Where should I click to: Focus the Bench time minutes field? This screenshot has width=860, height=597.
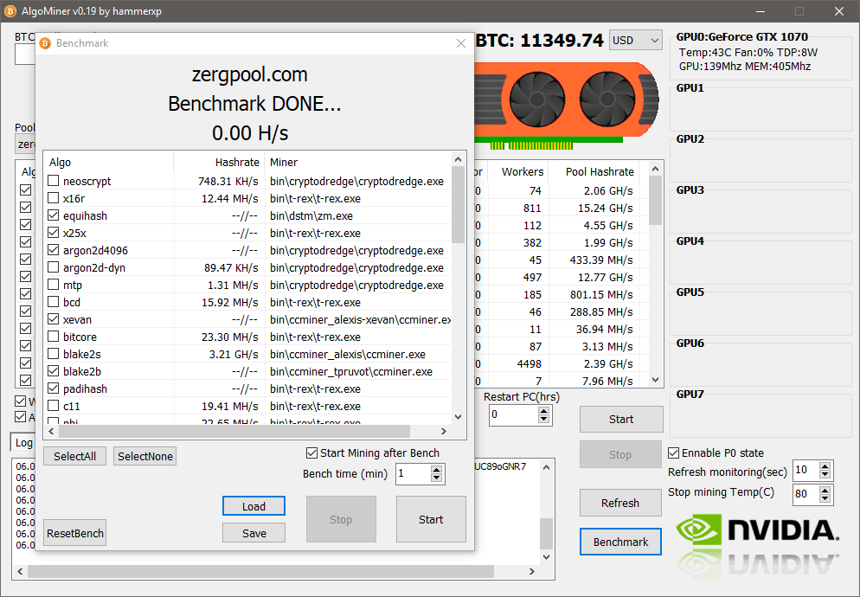[413, 473]
